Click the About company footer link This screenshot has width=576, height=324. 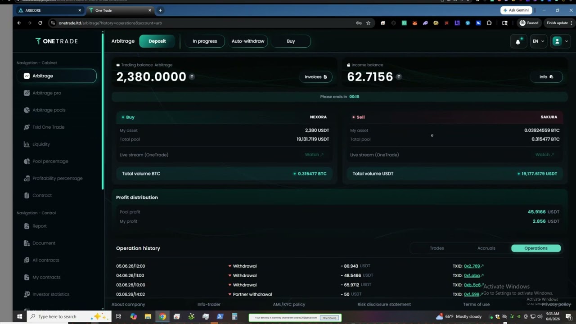(128, 305)
